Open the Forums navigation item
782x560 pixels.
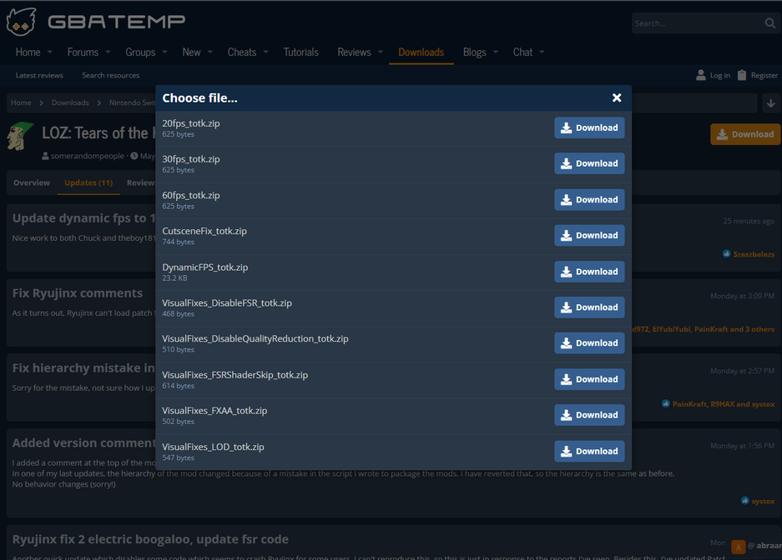(83, 52)
